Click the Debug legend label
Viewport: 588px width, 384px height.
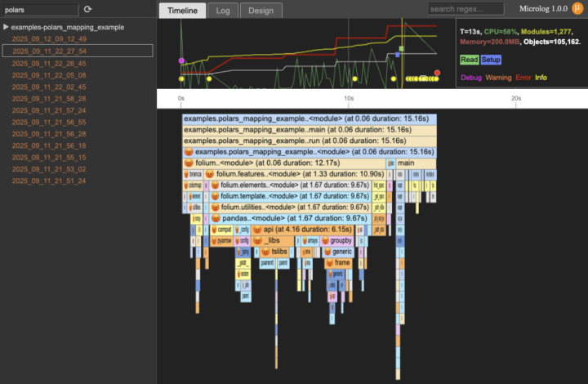[471, 78]
